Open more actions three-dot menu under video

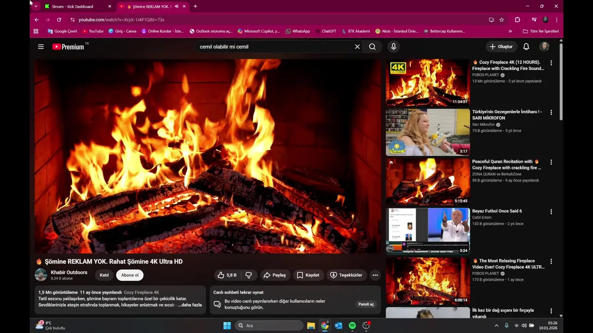click(x=375, y=275)
